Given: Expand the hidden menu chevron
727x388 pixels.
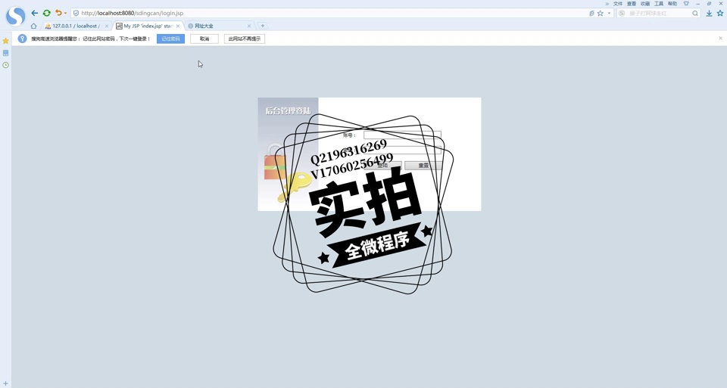Looking at the screenshot, I should pyautogui.click(x=607, y=4).
